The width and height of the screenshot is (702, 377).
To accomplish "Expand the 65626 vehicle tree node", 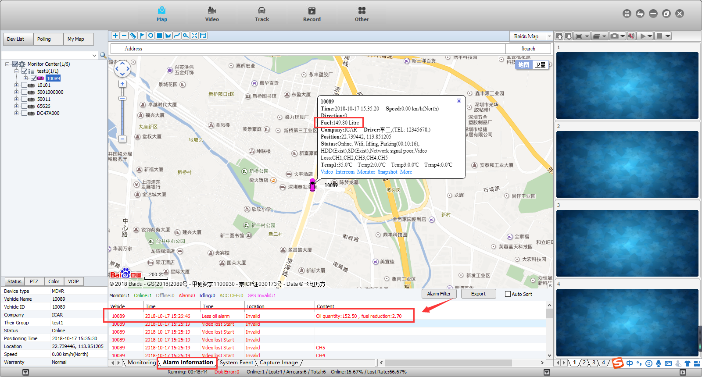I will pos(16,106).
